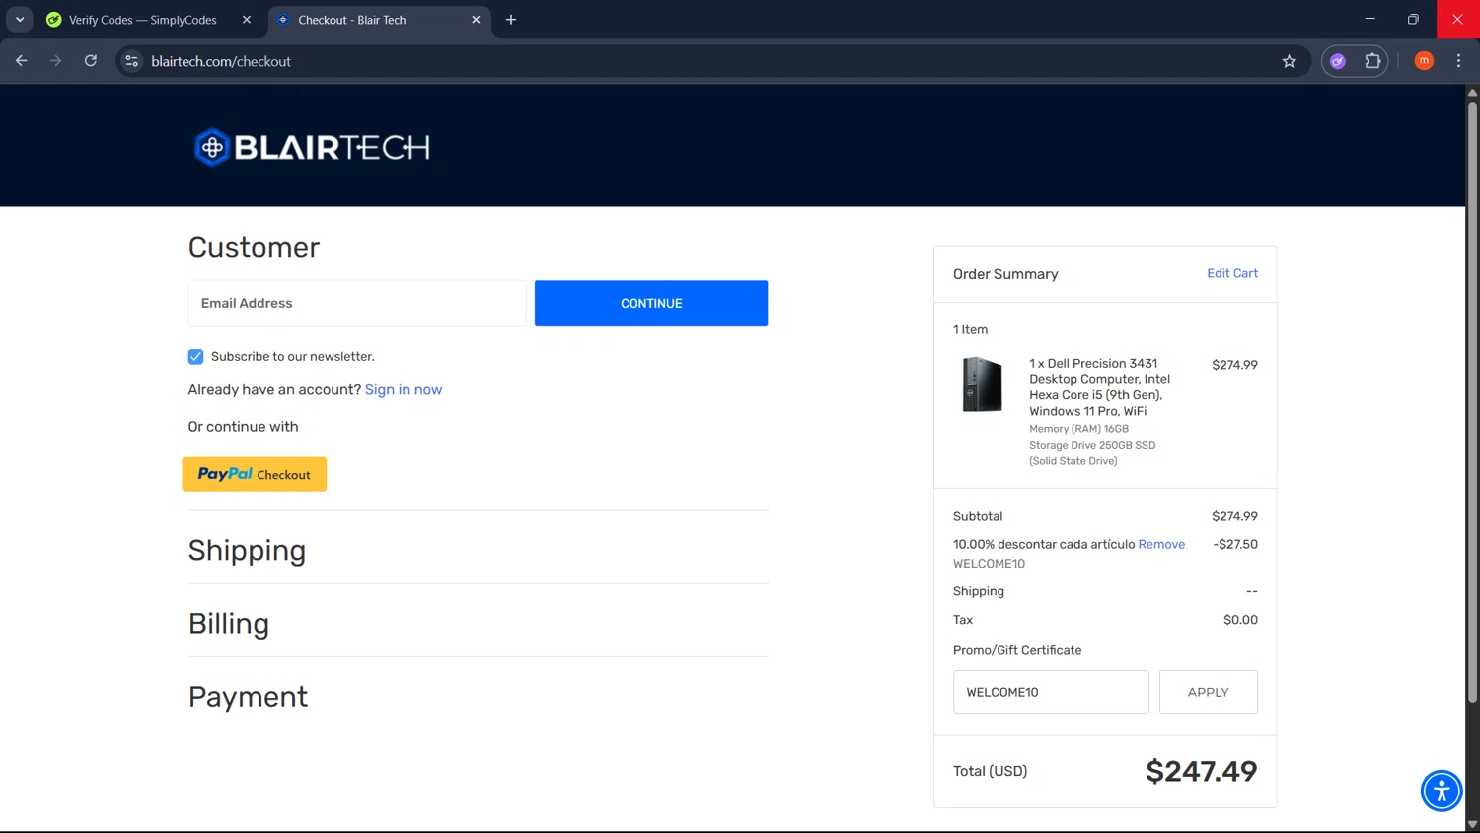The height and width of the screenshot is (833, 1480).
Task: Click the address bar URL
Action: (221, 61)
